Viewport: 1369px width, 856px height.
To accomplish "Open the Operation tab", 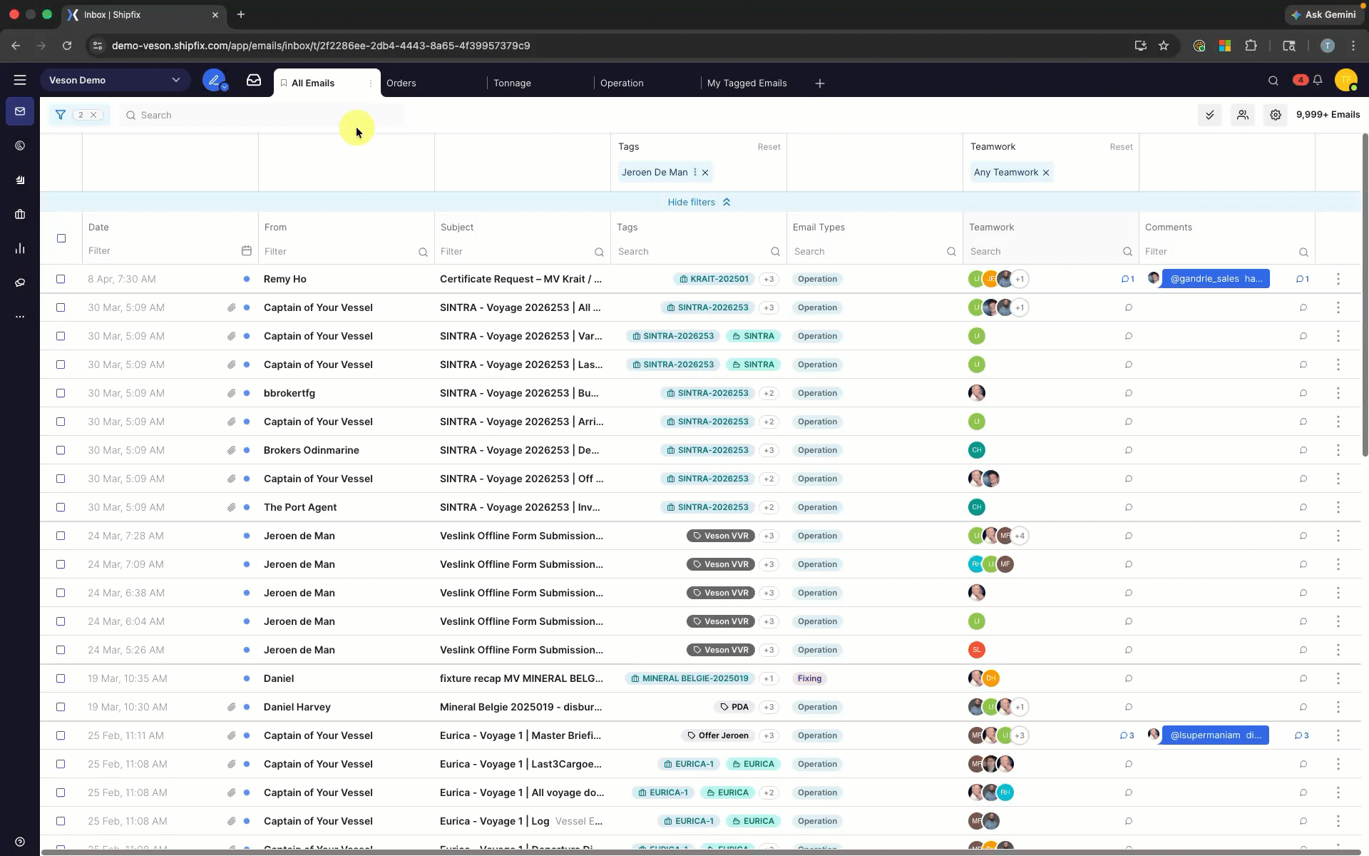I will click(622, 83).
